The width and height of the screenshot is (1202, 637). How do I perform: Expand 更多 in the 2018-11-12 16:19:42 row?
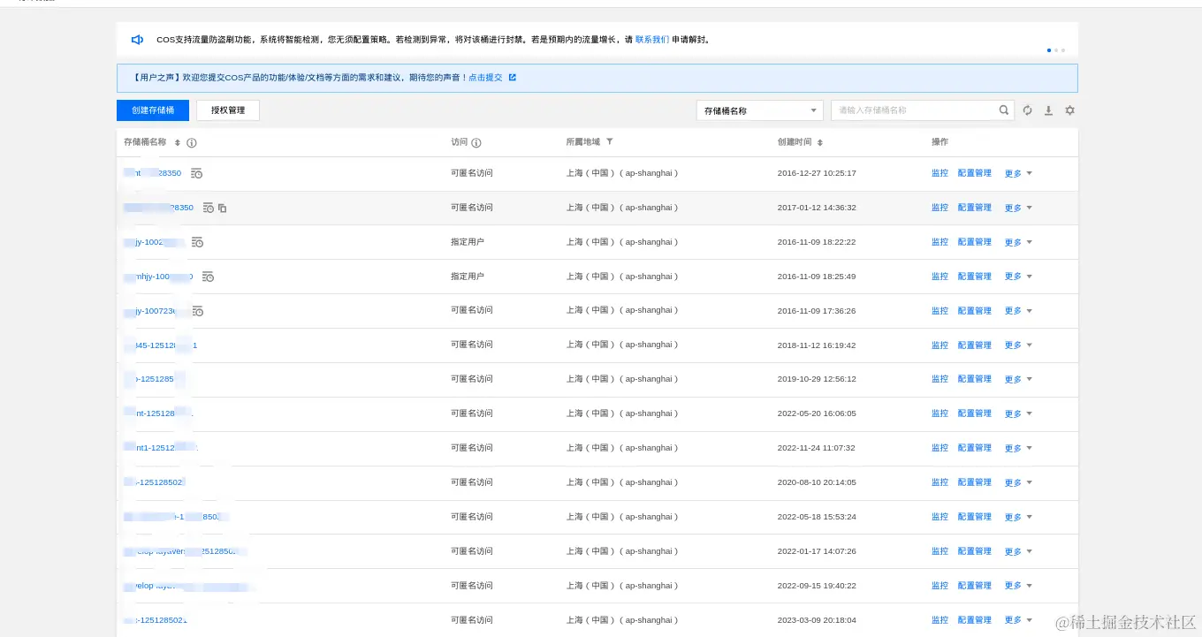tap(1018, 345)
